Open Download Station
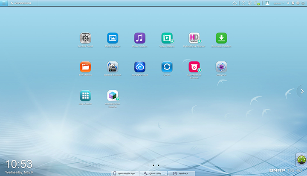The width and height of the screenshot is (307, 176). coord(221,38)
